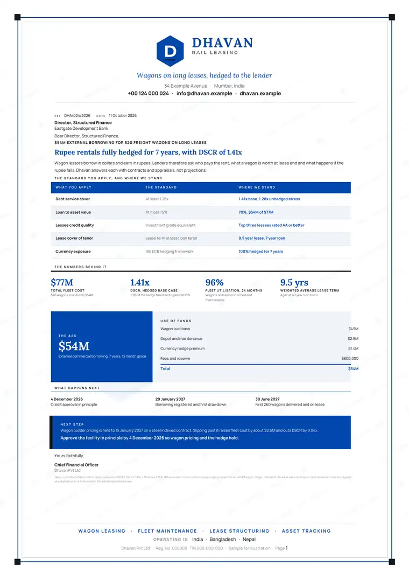Click "100% hedged for 7 years" value

(261, 252)
